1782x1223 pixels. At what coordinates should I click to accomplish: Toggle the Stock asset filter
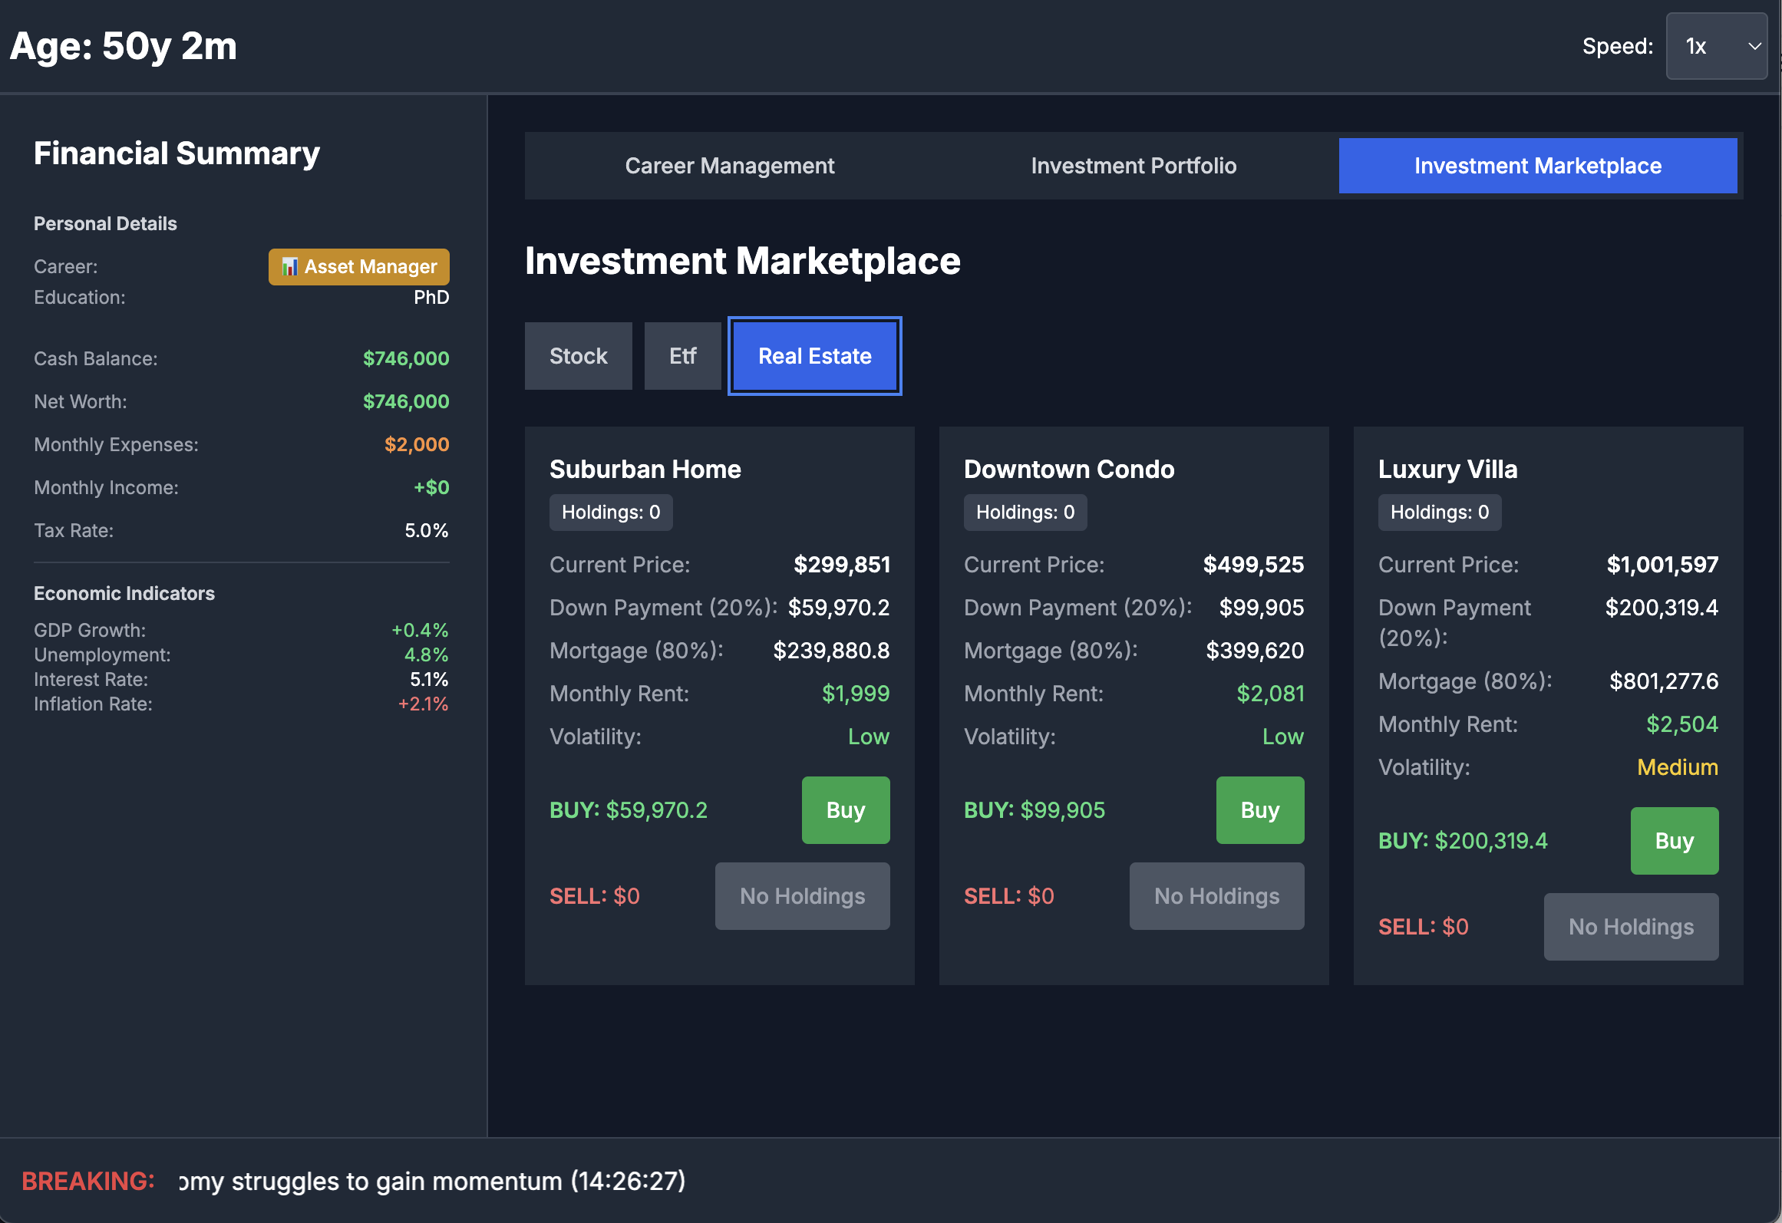click(578, 355)
